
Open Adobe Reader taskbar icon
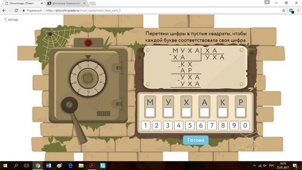pos(92,166)
